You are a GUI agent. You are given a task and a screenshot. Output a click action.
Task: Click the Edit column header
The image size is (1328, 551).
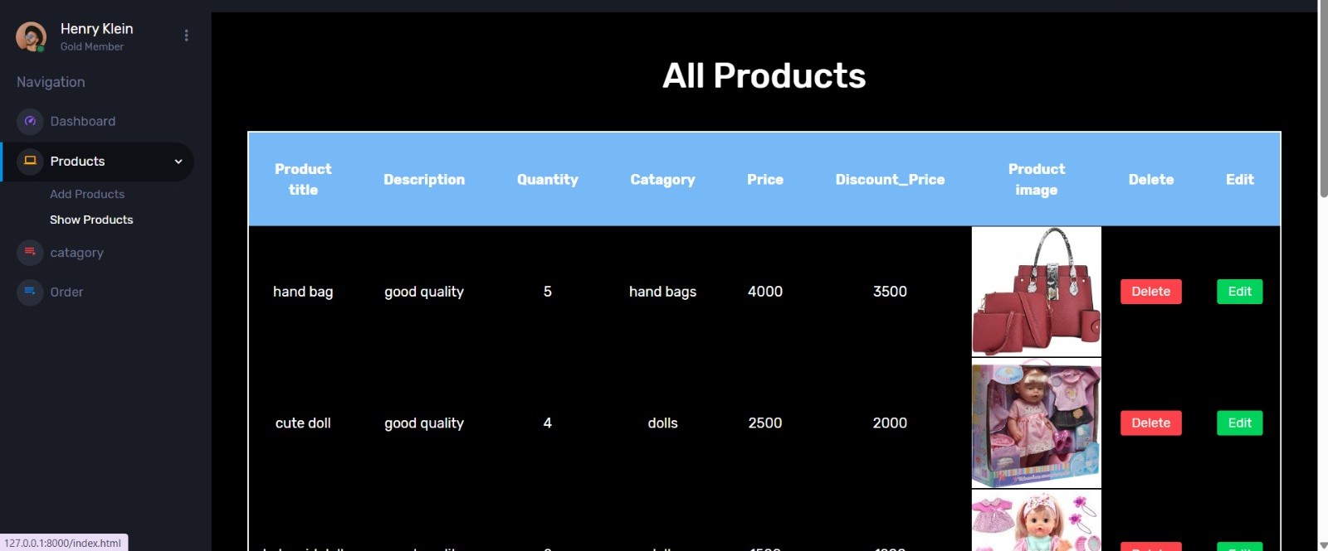point(1240,179)
